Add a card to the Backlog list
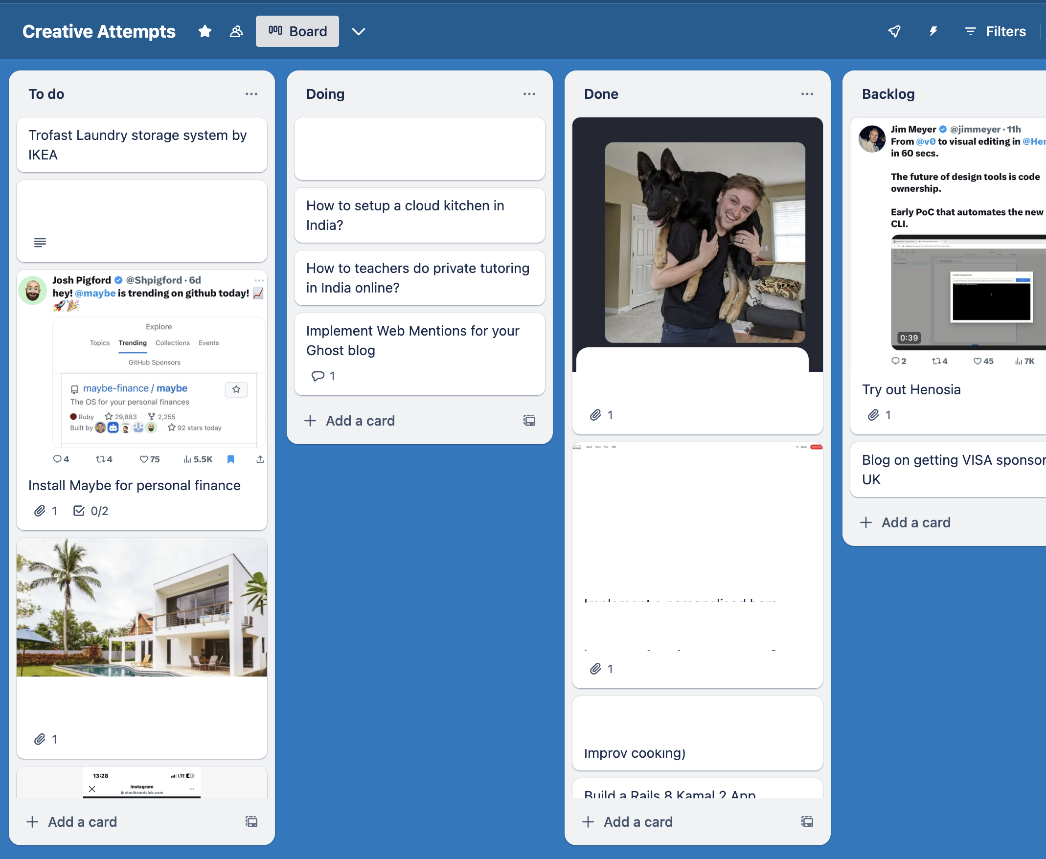Image resolution: width=1046 pixels, height=859 pixels. (915, 522)
